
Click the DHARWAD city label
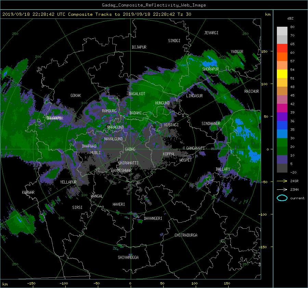pos(89,146)
